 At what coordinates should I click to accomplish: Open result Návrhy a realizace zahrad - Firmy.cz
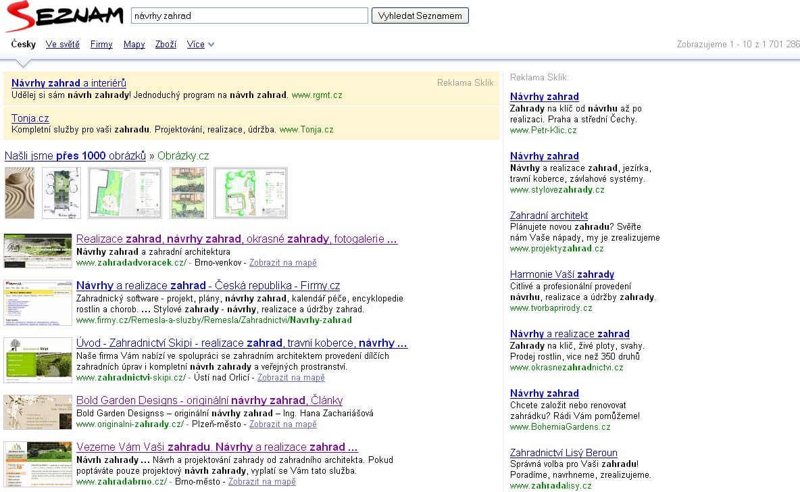pos(208,286)
